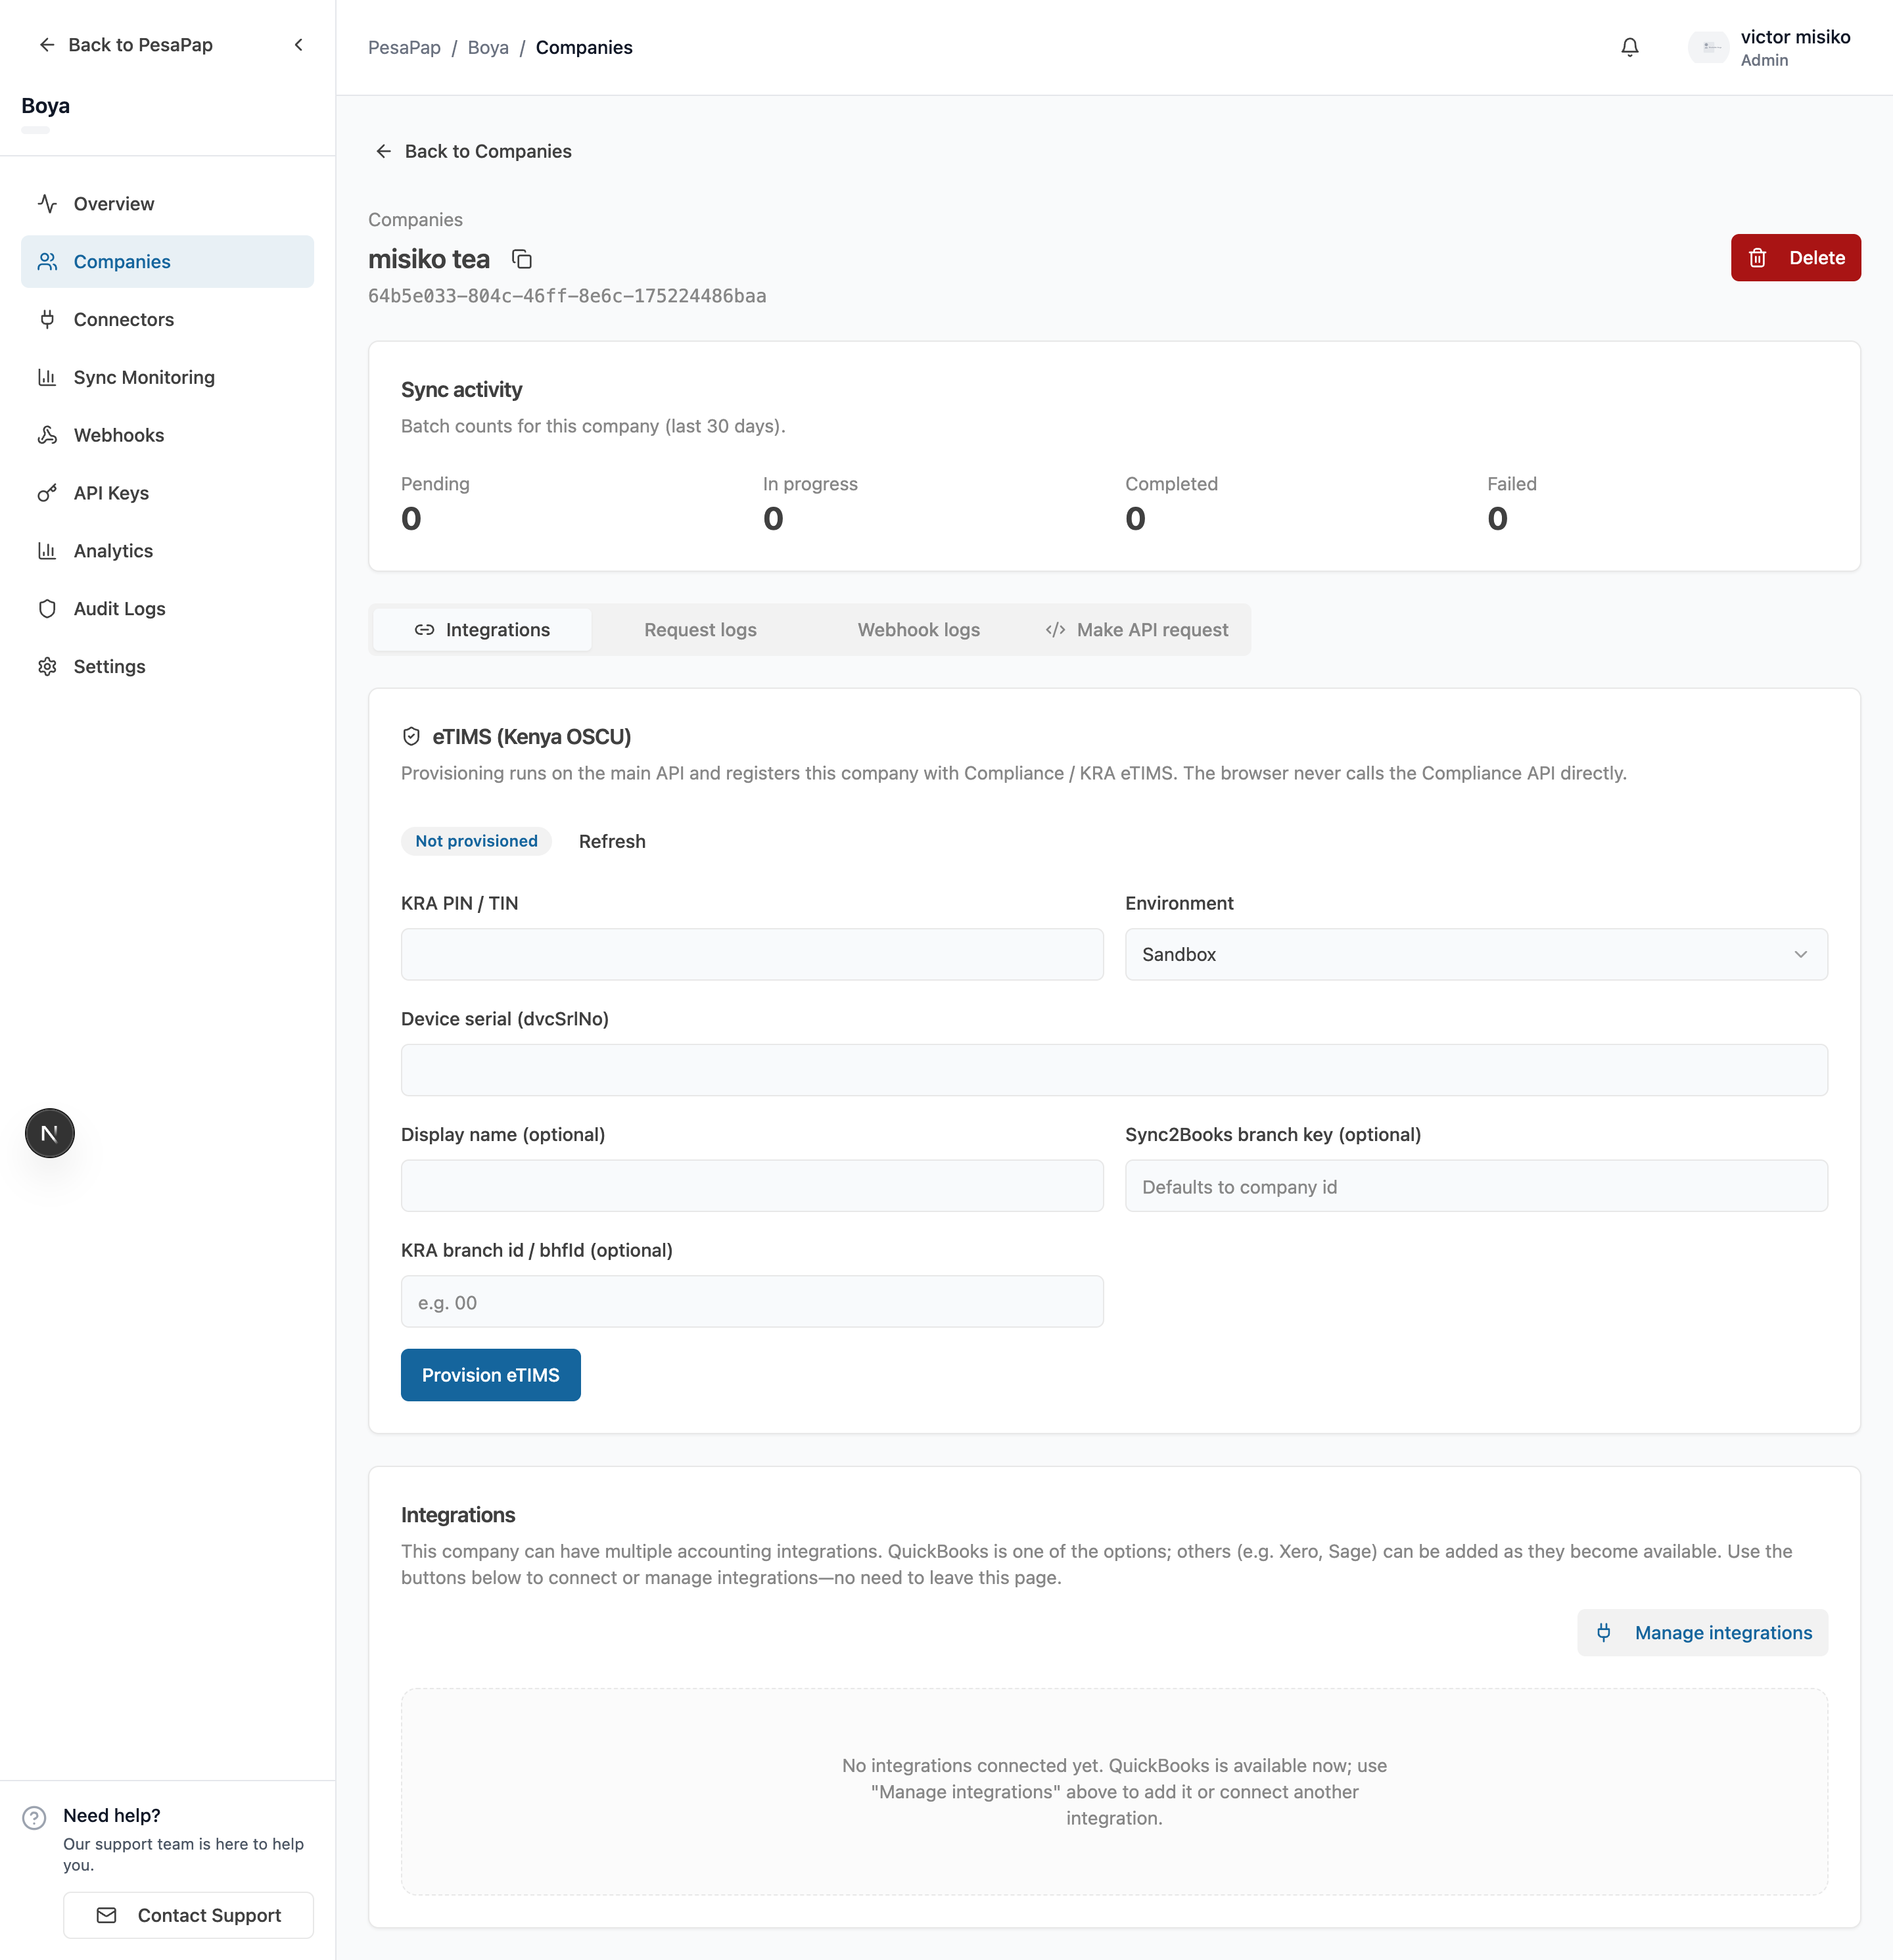1893x1960 pixels.
Task: Open the Connectors section
Action: (167, 320)
